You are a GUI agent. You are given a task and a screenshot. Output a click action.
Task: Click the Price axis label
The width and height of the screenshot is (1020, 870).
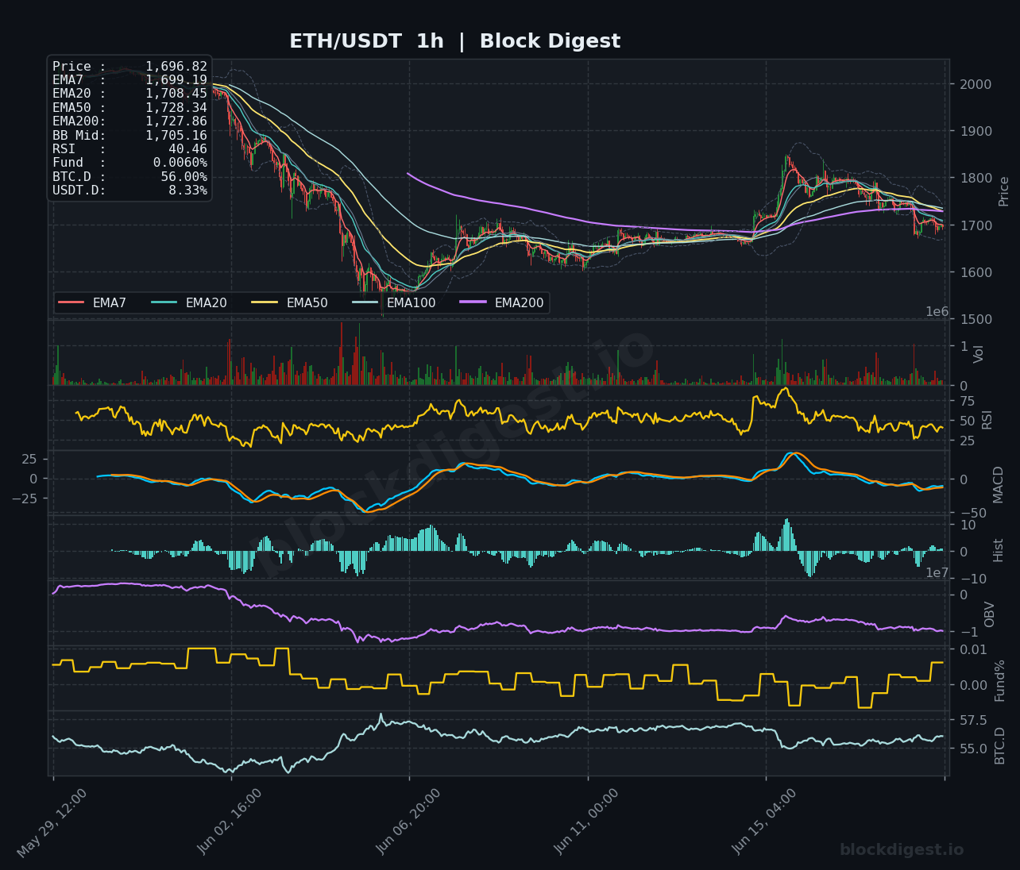[1004, 191]
